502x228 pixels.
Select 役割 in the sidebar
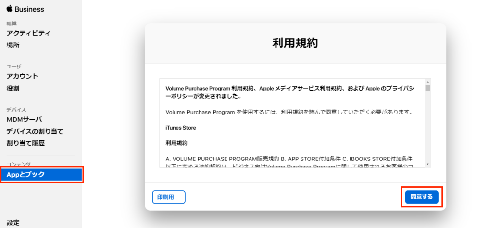(x=13, y=89)
